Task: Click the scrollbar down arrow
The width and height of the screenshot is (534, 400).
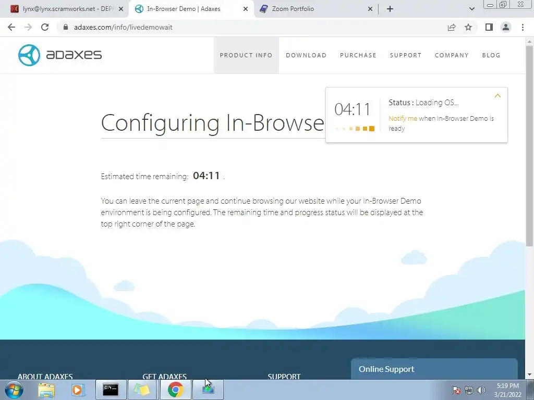Action: [529, 375]
